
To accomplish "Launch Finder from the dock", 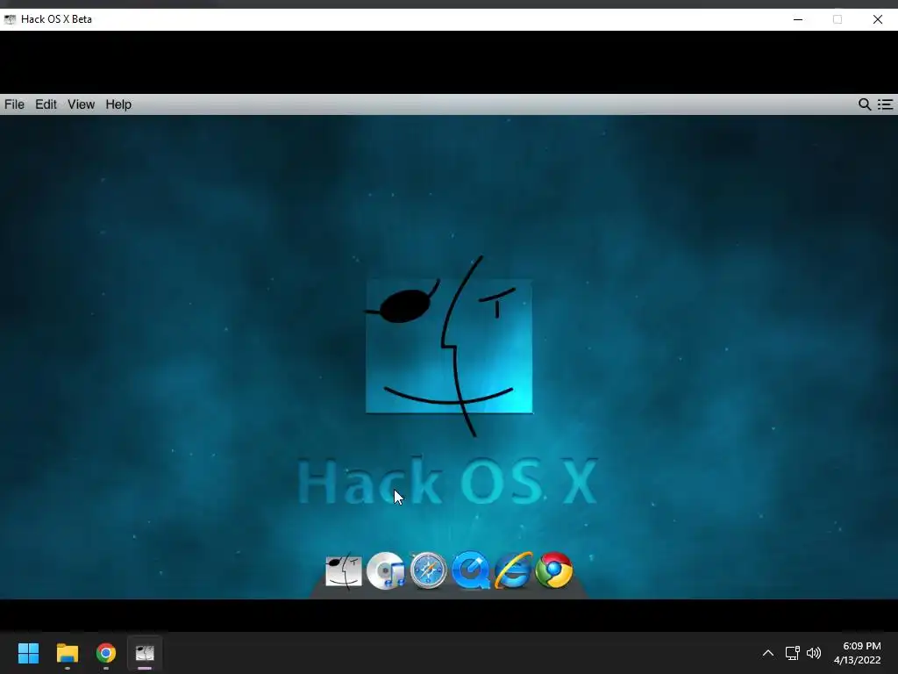I will tap(344, 570).
